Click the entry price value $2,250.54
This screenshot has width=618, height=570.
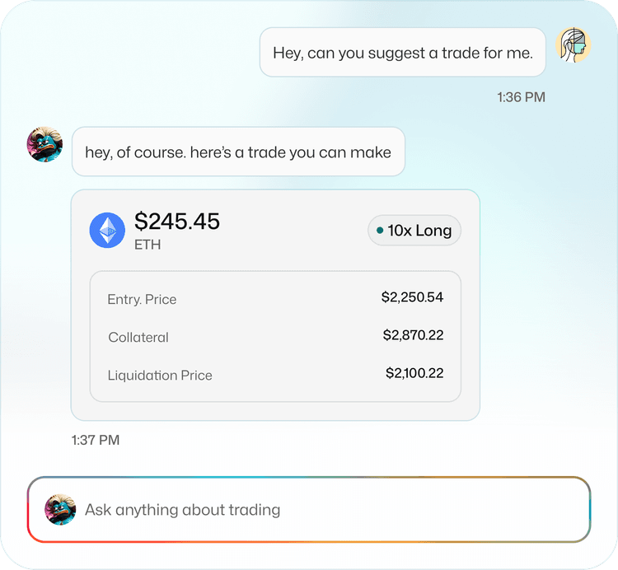pos(412,297)
